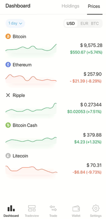Screen dimensions: 106x219
Task: Switch to the Holdings tab
Action: click(70, 6)
